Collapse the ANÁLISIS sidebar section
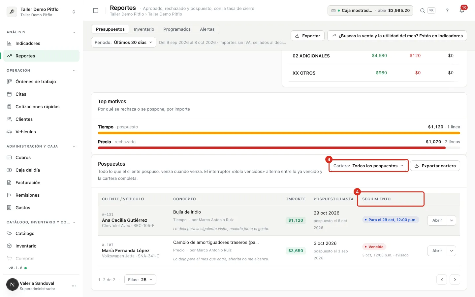The image size is (475, 297). (74, 32)
